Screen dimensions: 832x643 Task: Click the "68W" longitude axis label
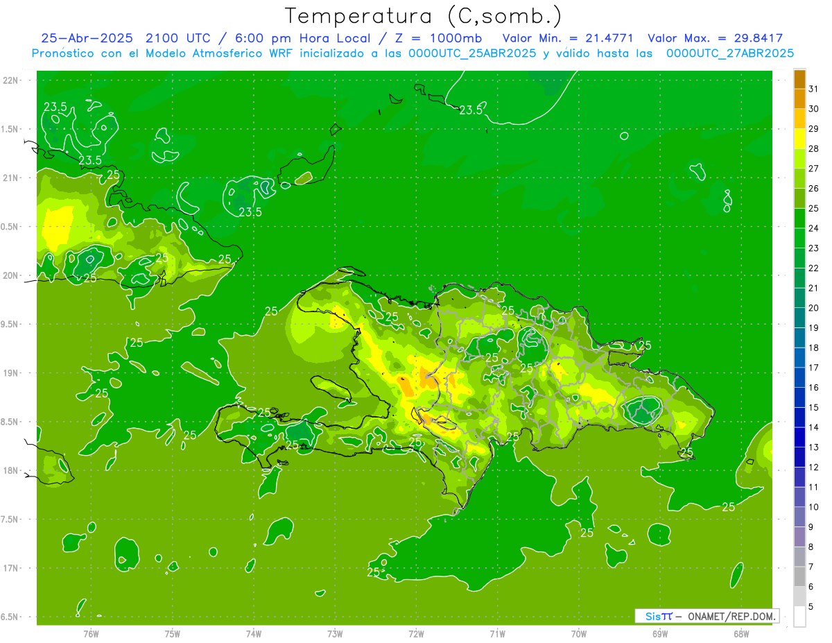[740, 634]
